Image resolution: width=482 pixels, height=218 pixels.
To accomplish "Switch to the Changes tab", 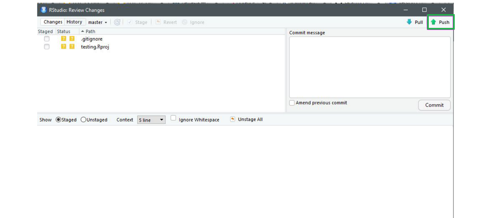I will click(53, 22).
